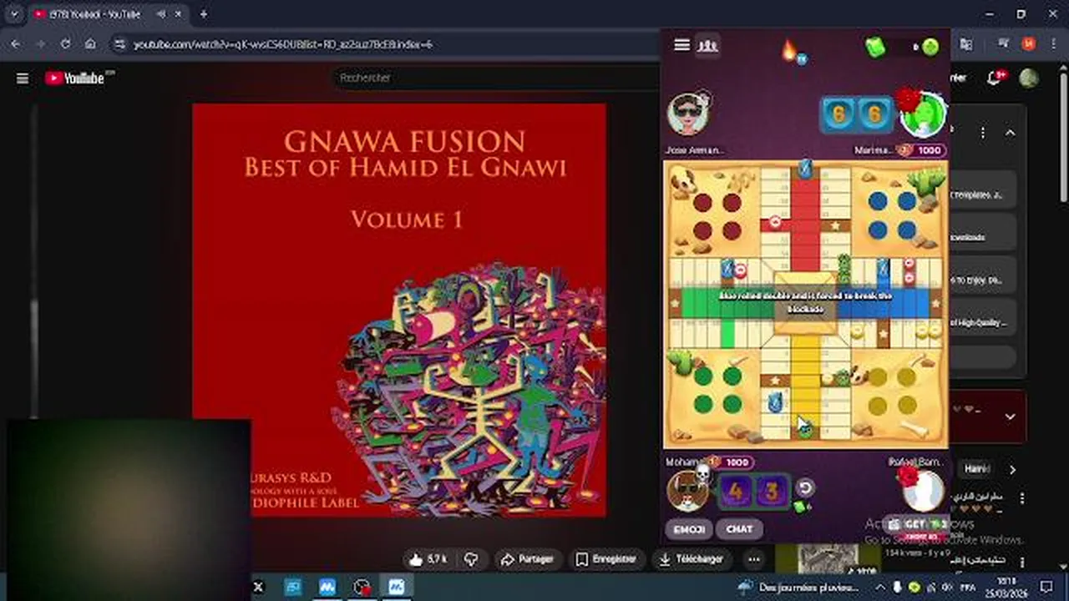Click the GET gems offer button

pyautogui.click(x=916, y=524)
